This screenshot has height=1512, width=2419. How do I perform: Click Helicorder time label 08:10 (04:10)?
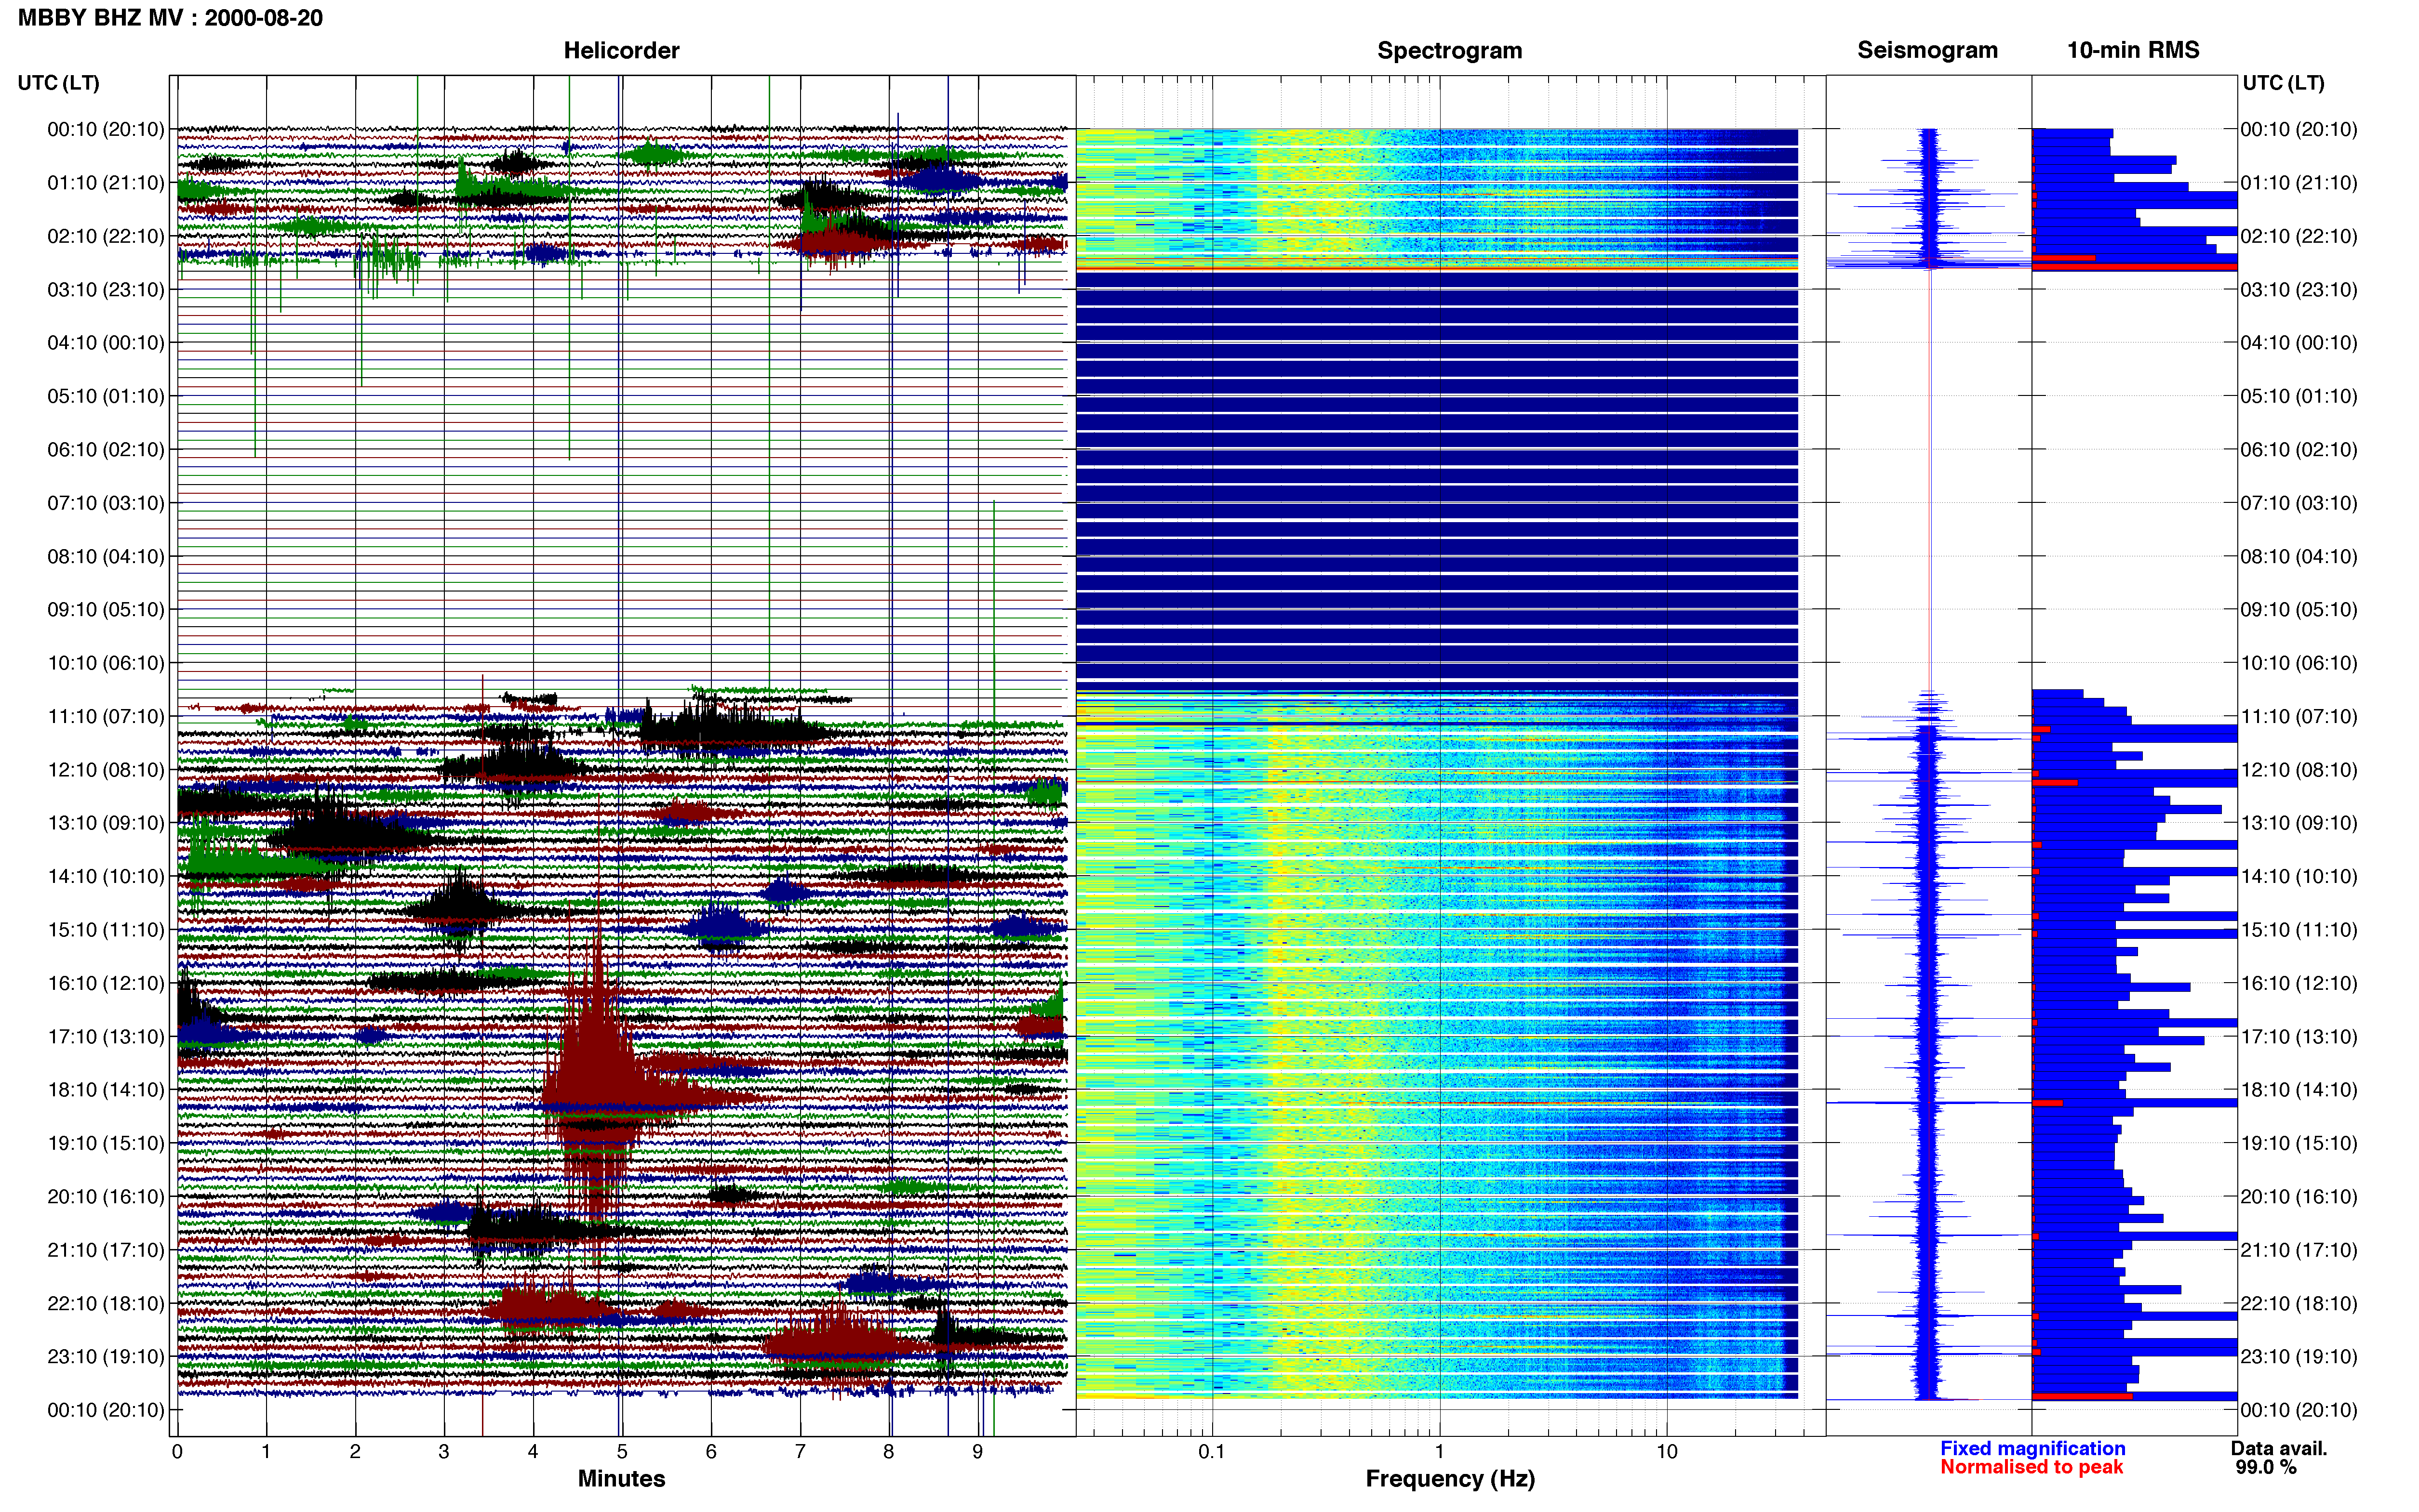(106, 556)
